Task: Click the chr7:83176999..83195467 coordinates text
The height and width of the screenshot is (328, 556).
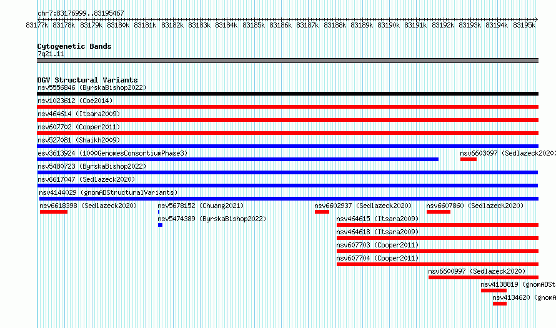Action: 81,13
